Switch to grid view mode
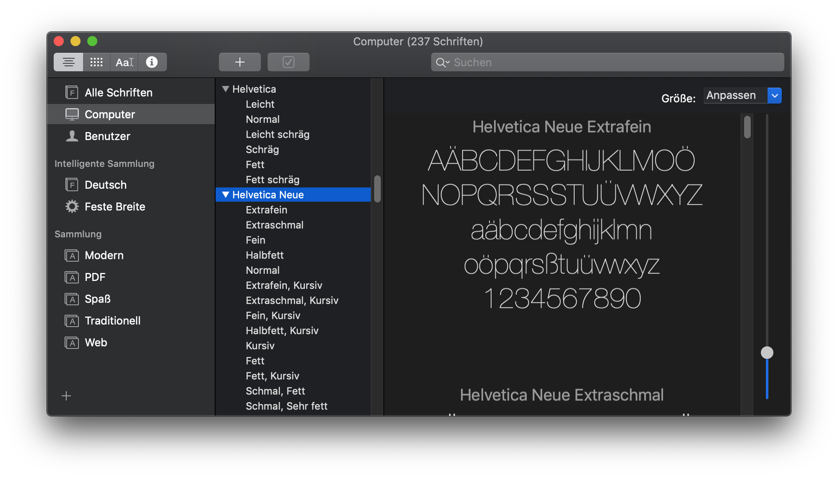This screenshot has height=478, width=838. pos(96,62)
